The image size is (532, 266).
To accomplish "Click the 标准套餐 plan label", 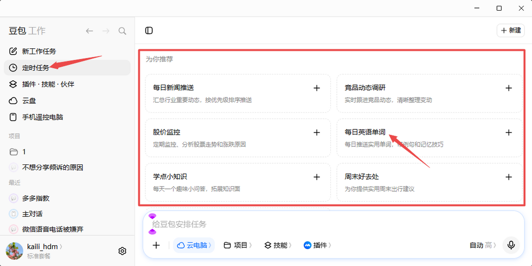I will [39, 256].
